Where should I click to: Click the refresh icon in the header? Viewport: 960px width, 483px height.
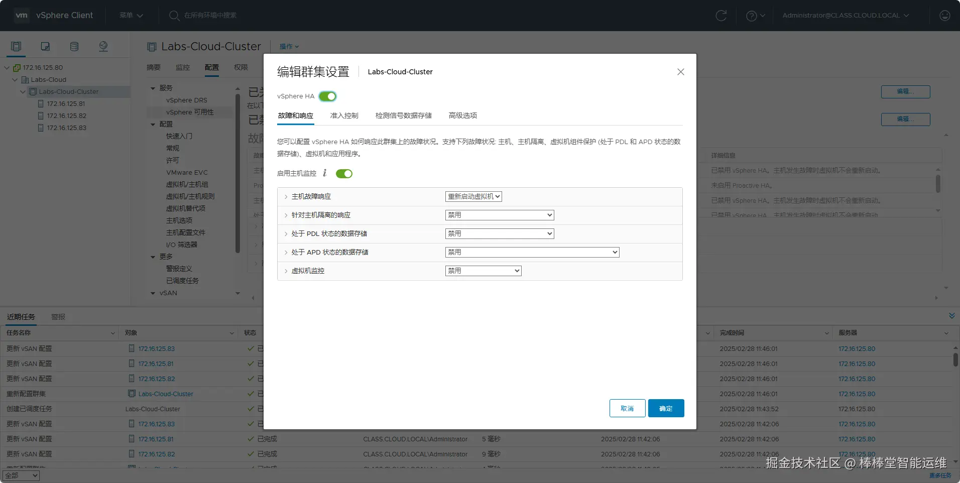[x=721, y=16]
